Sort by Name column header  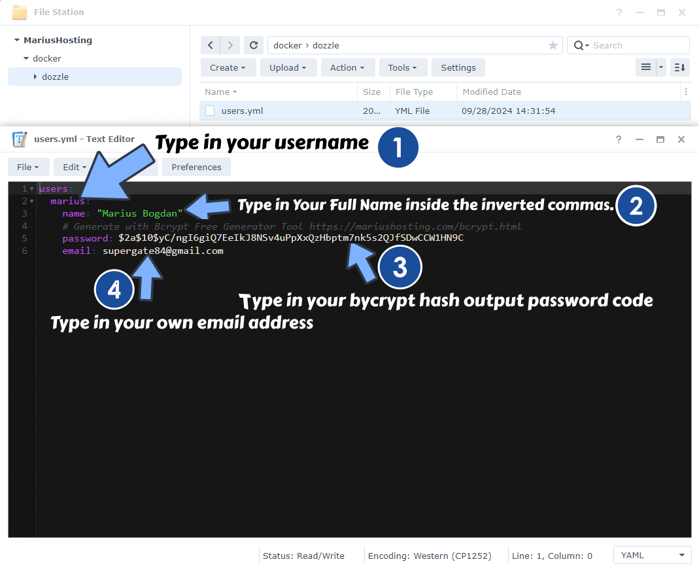278,92
